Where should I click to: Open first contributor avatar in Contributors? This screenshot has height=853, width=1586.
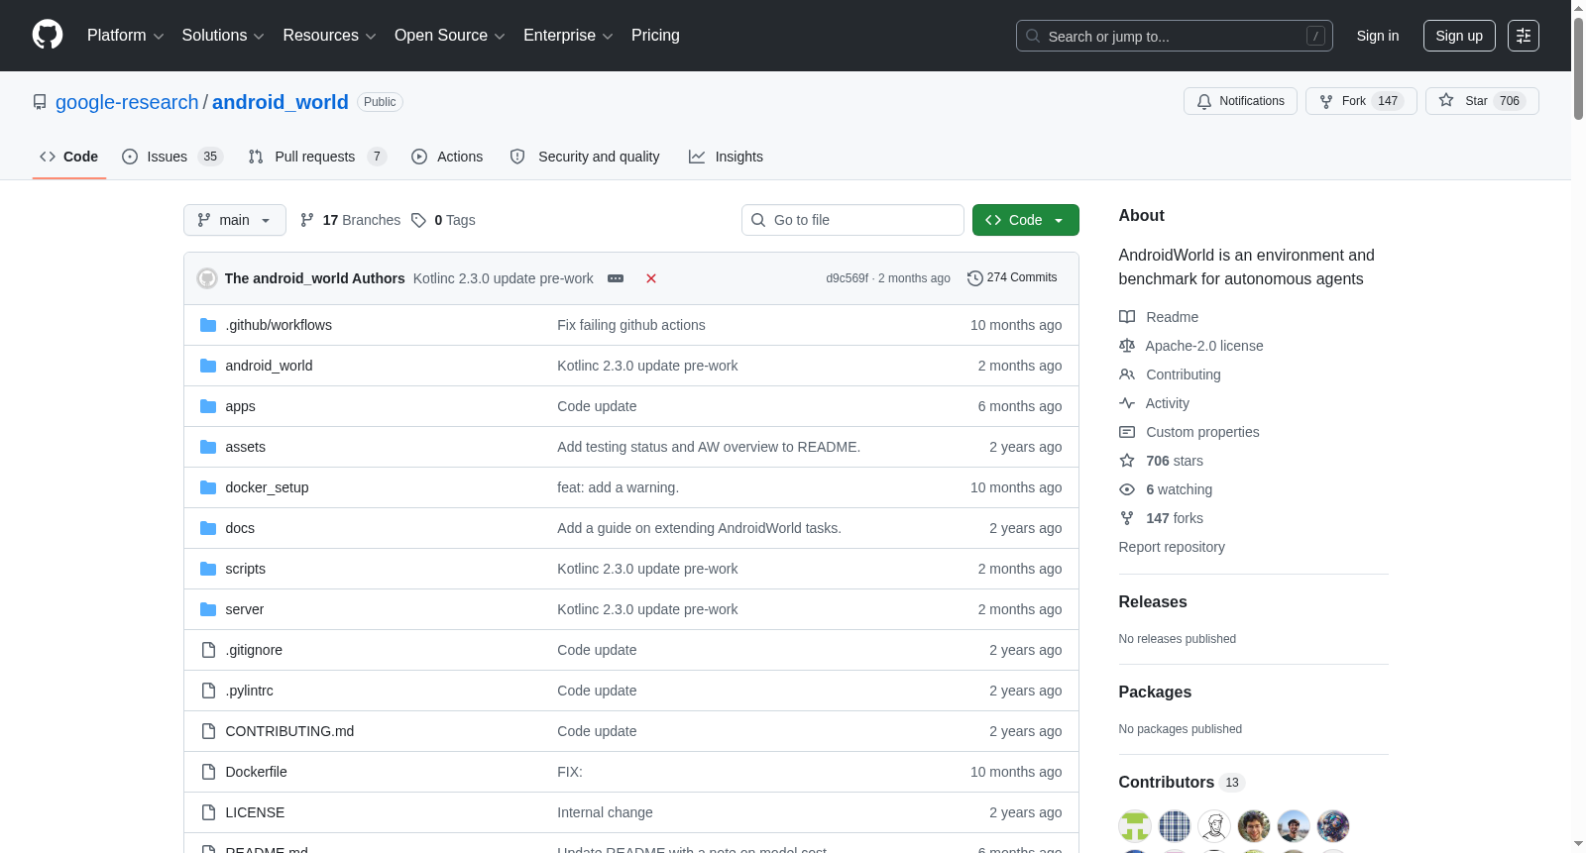tap(1135, 826)
